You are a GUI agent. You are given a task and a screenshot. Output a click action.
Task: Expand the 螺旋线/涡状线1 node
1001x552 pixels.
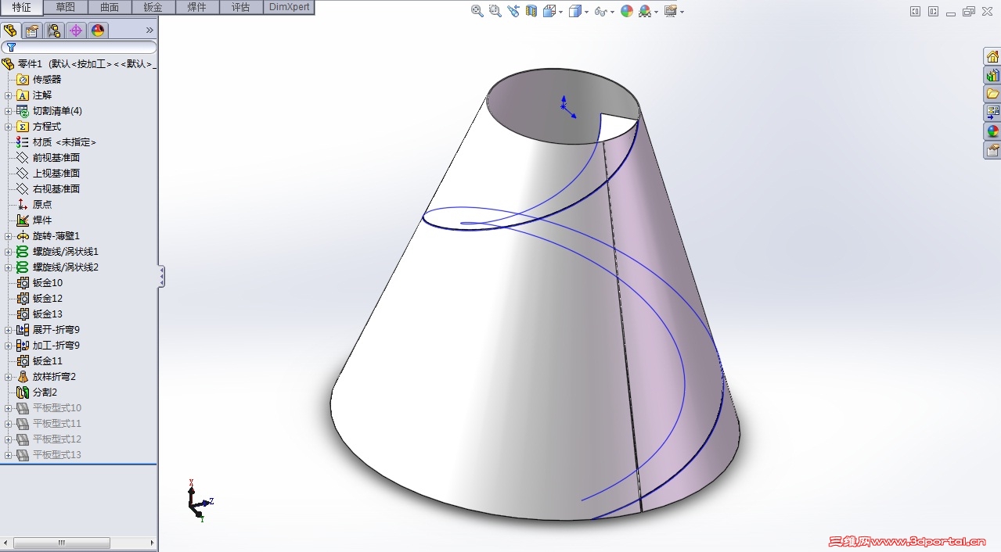click(9, 252)
